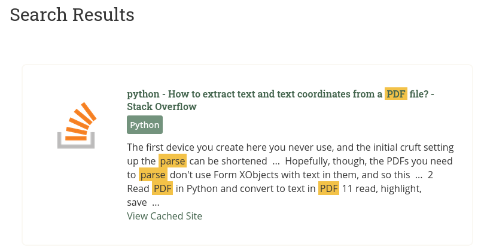This screenshot has width=481, height=250.
Task: Click highlighted 'parse' after 'up the'
Action: 172,161
